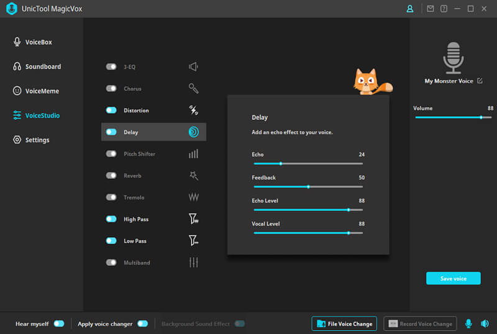Click the speaker icon in bottom bar
Viewport: 497px width, 334px height.
[x=485, y=323]
